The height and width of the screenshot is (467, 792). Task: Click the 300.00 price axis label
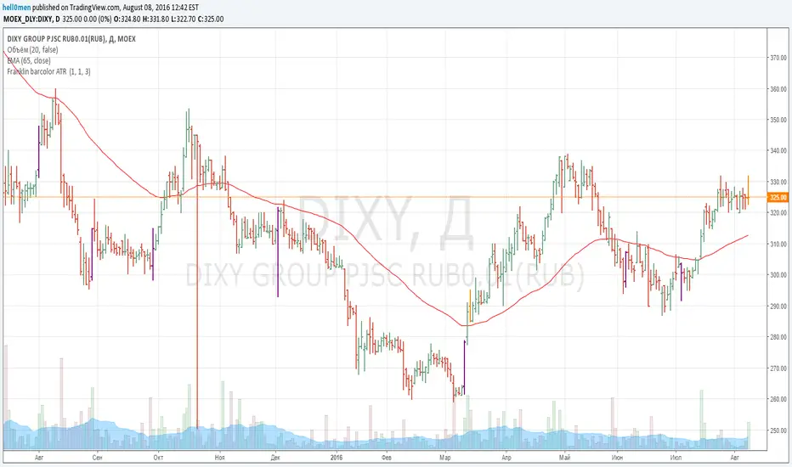point(778,275)
